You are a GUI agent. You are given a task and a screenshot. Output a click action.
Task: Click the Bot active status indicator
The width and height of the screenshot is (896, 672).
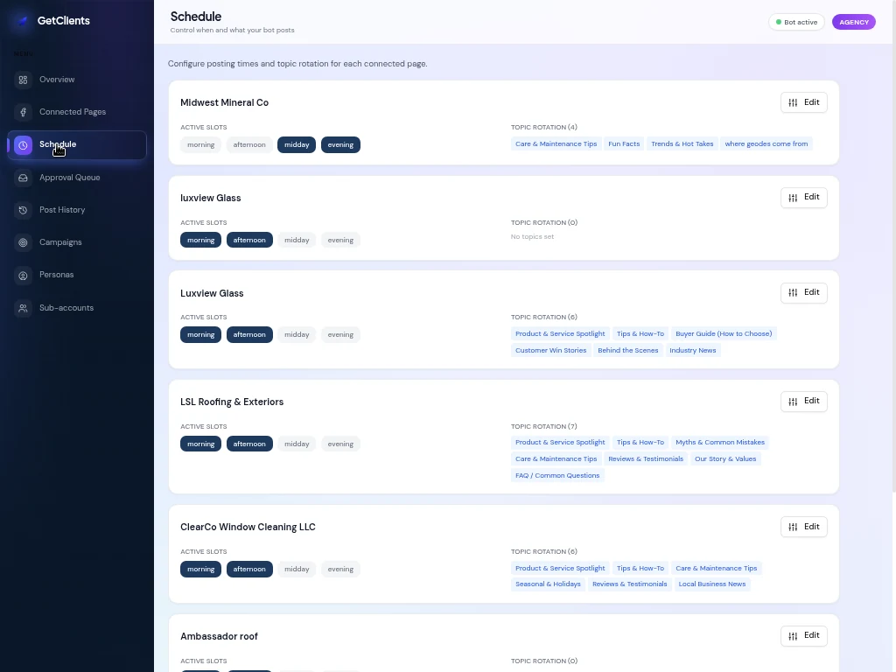point(796,22)
